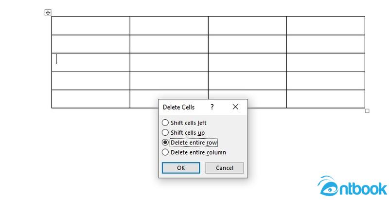
Task: Click the table move handle icon
Action: tap(48, 12)
